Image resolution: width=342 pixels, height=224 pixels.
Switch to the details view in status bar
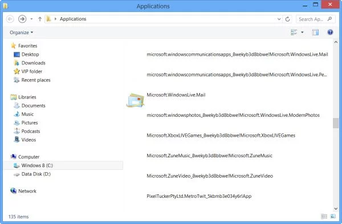324,216
